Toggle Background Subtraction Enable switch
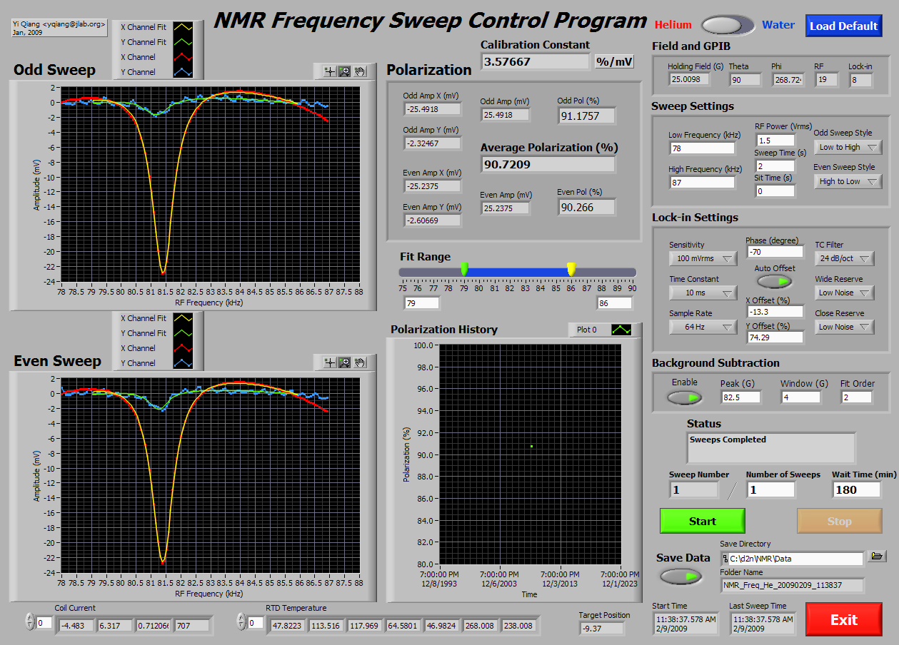 tap(685, 397)
